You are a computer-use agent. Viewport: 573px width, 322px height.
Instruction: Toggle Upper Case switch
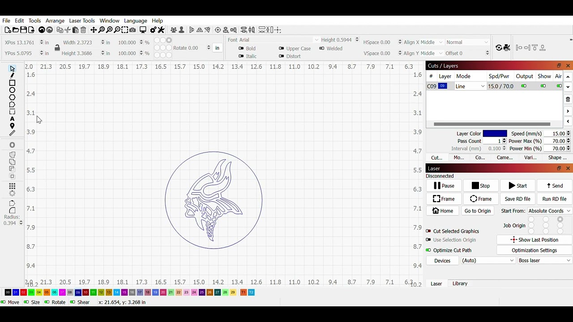[x=281, y=48]
